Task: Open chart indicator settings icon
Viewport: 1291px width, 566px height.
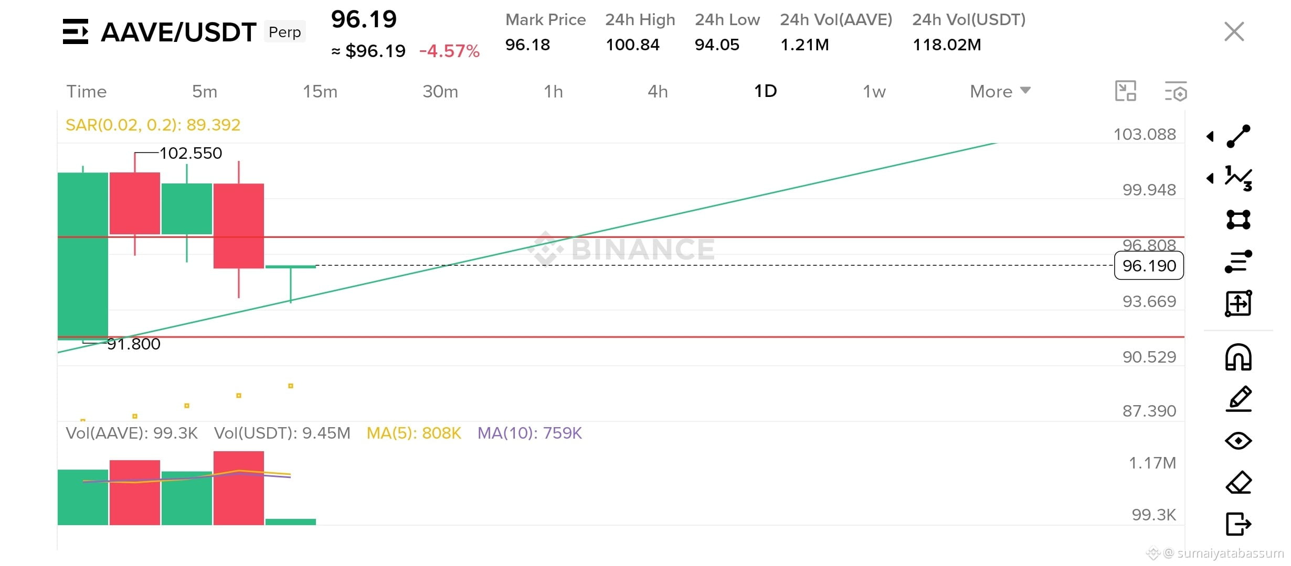Action: pos(1176,91)
